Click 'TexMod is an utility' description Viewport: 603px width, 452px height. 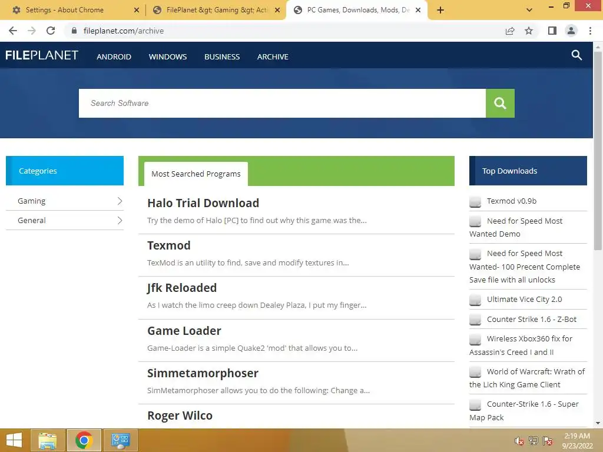pos(248,262)
